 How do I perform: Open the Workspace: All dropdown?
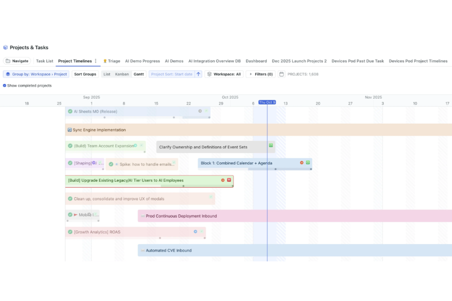(x=224, y=74)
